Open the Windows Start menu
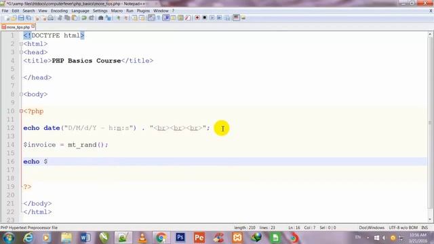The height and width of the screenshot is (244, 434). click(x=9, y=238)
